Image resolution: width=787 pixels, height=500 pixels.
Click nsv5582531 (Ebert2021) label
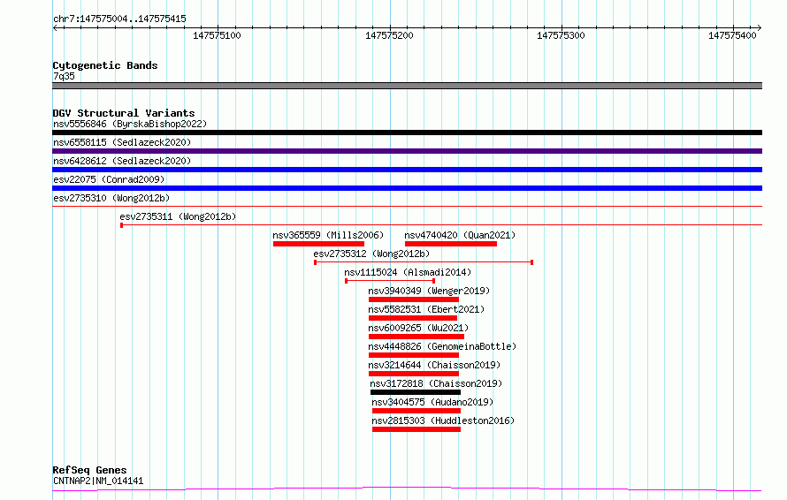tap(426, 309)
